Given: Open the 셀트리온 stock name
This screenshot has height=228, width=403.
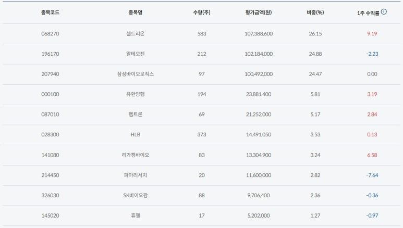Looking at the screenshot, I should tap(136, 34).
